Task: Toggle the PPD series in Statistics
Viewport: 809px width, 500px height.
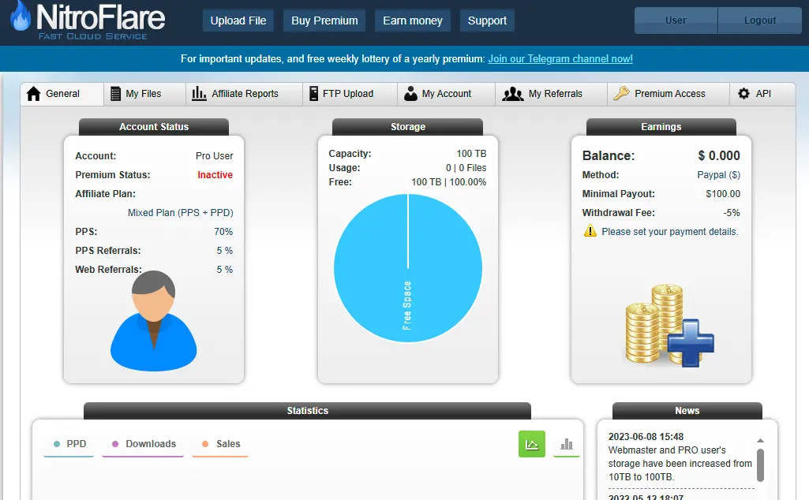Action: 69,444
